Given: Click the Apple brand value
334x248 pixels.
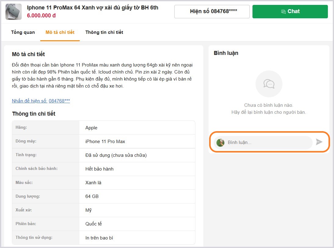Looking at the screenshot, I should 91,128.
